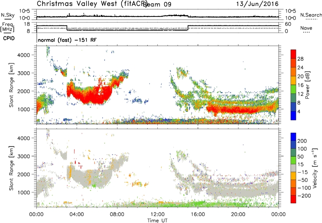Click the '4' tick on the power colorbar
The height and width of the screenshot is (223, 322).
(299, 111)
